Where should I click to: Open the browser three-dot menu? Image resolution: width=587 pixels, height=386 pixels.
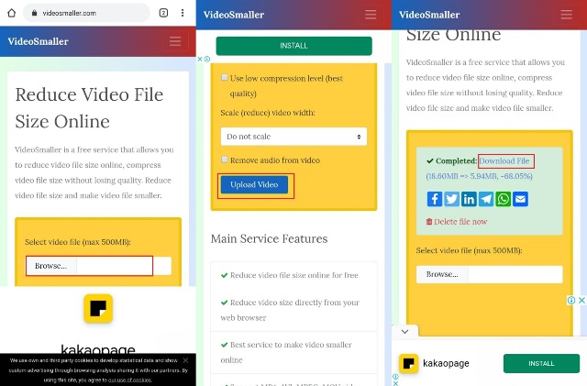[x=183, y=13]
